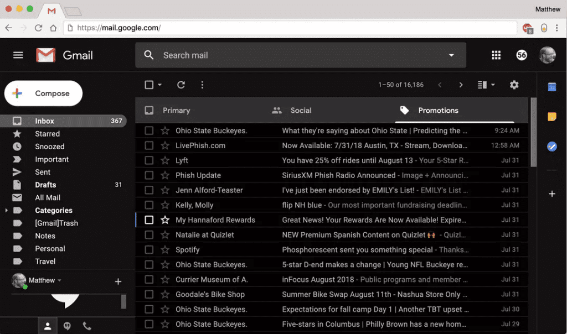Click the message list scrollbar

[533, 132]
